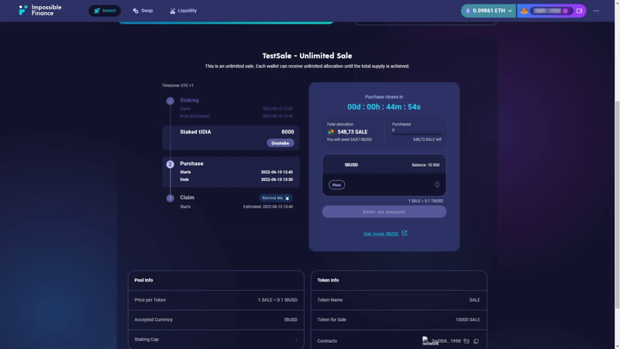Click the TestSale - Unlimited Sale heading
Viewport: 620px width, 349px height.
pyautogui.click(x=307, y=56)
